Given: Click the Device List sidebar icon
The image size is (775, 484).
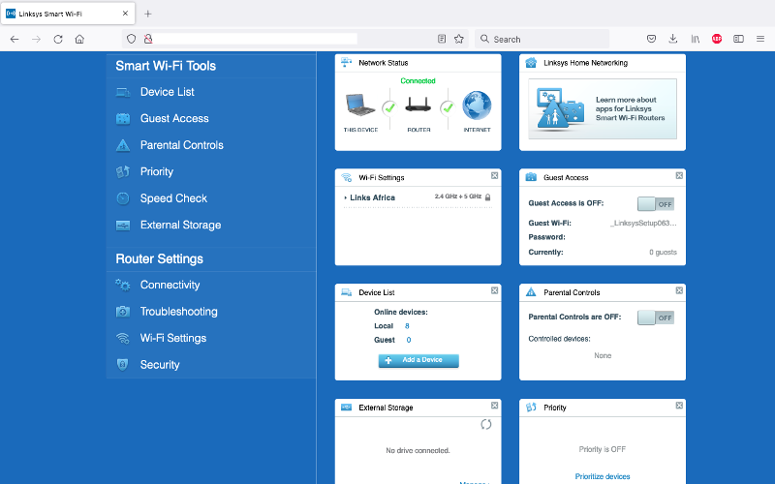Looking at the screenshot, I should 123,92.
